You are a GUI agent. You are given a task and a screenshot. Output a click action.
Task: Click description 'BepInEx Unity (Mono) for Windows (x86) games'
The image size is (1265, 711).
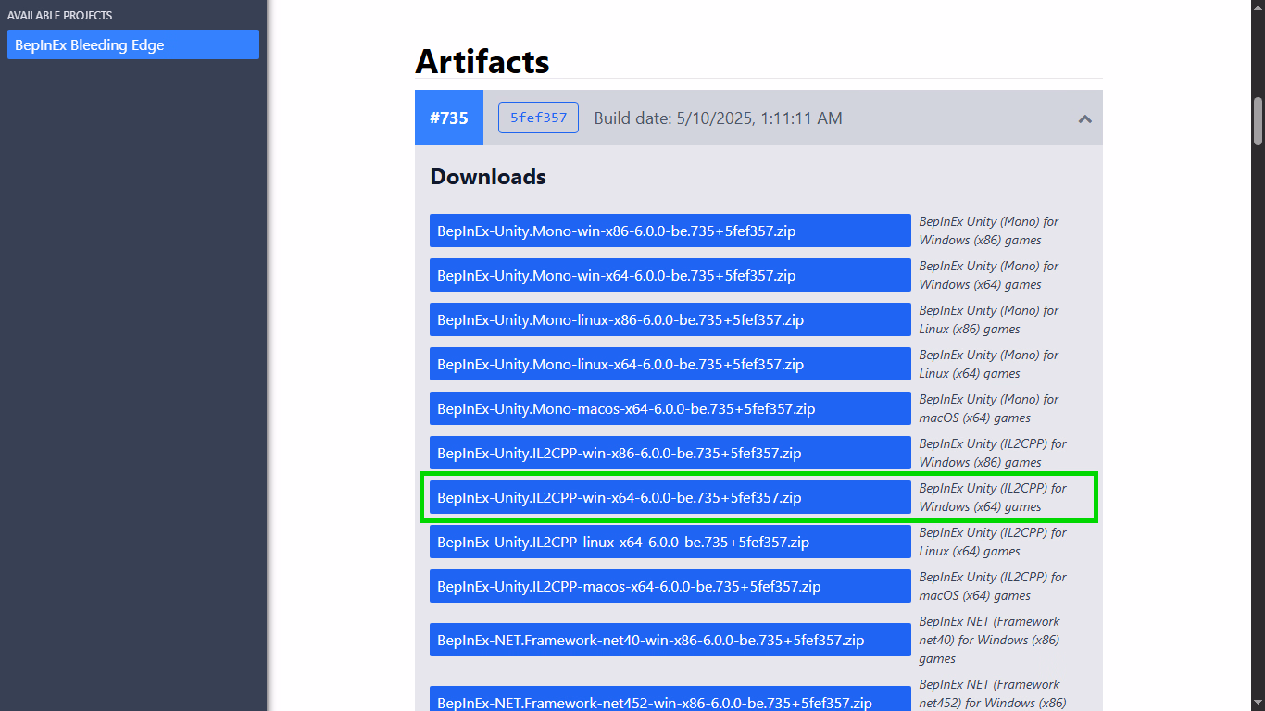(x=988, y=231)
